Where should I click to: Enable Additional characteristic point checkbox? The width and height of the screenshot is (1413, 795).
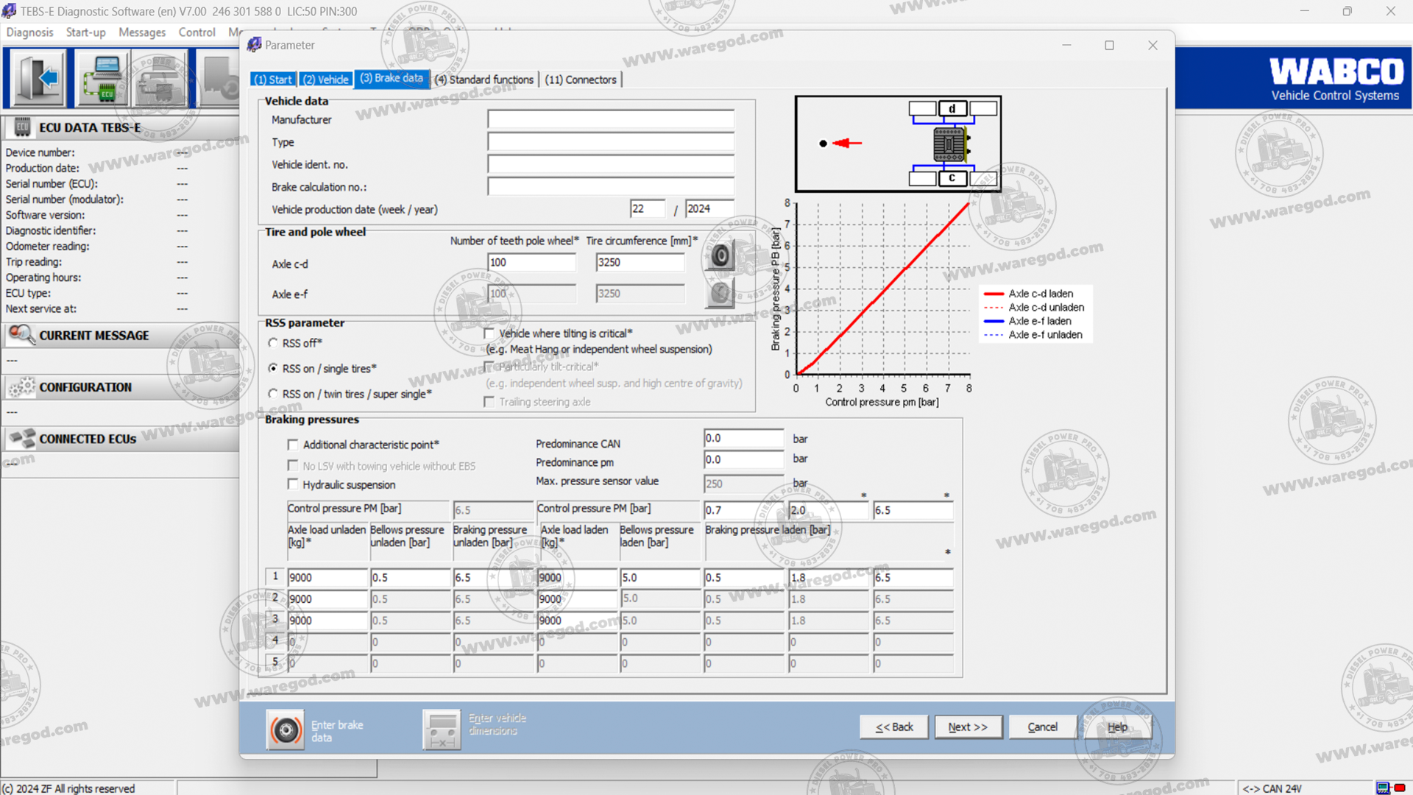coord(293,445)
